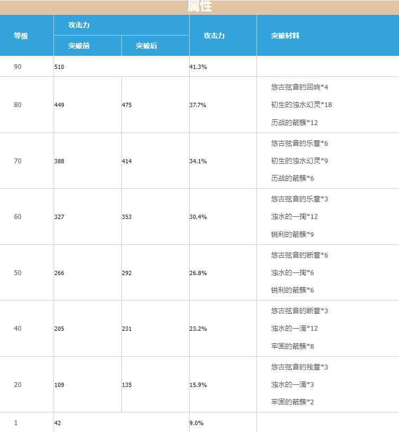Image resolution: width=399 pixels, height=432 pixels.
Task: Select the 历战的箭簇*12 material entry
Action: tap(294, 122)
